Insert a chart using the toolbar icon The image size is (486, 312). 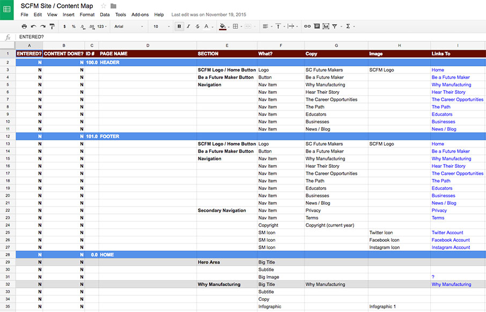pyautogui.click(x=326, y=26)
